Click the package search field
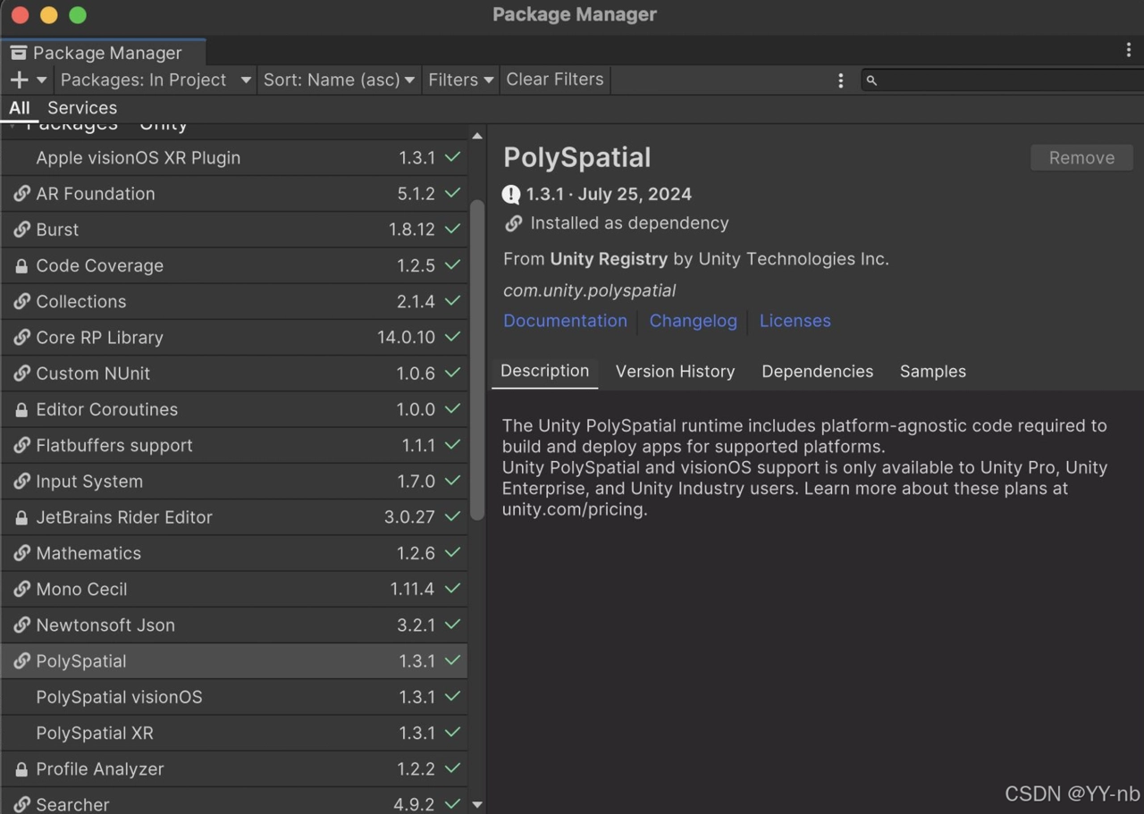This screenshot has width=1144, height=814. click(x=1003, y=80)
